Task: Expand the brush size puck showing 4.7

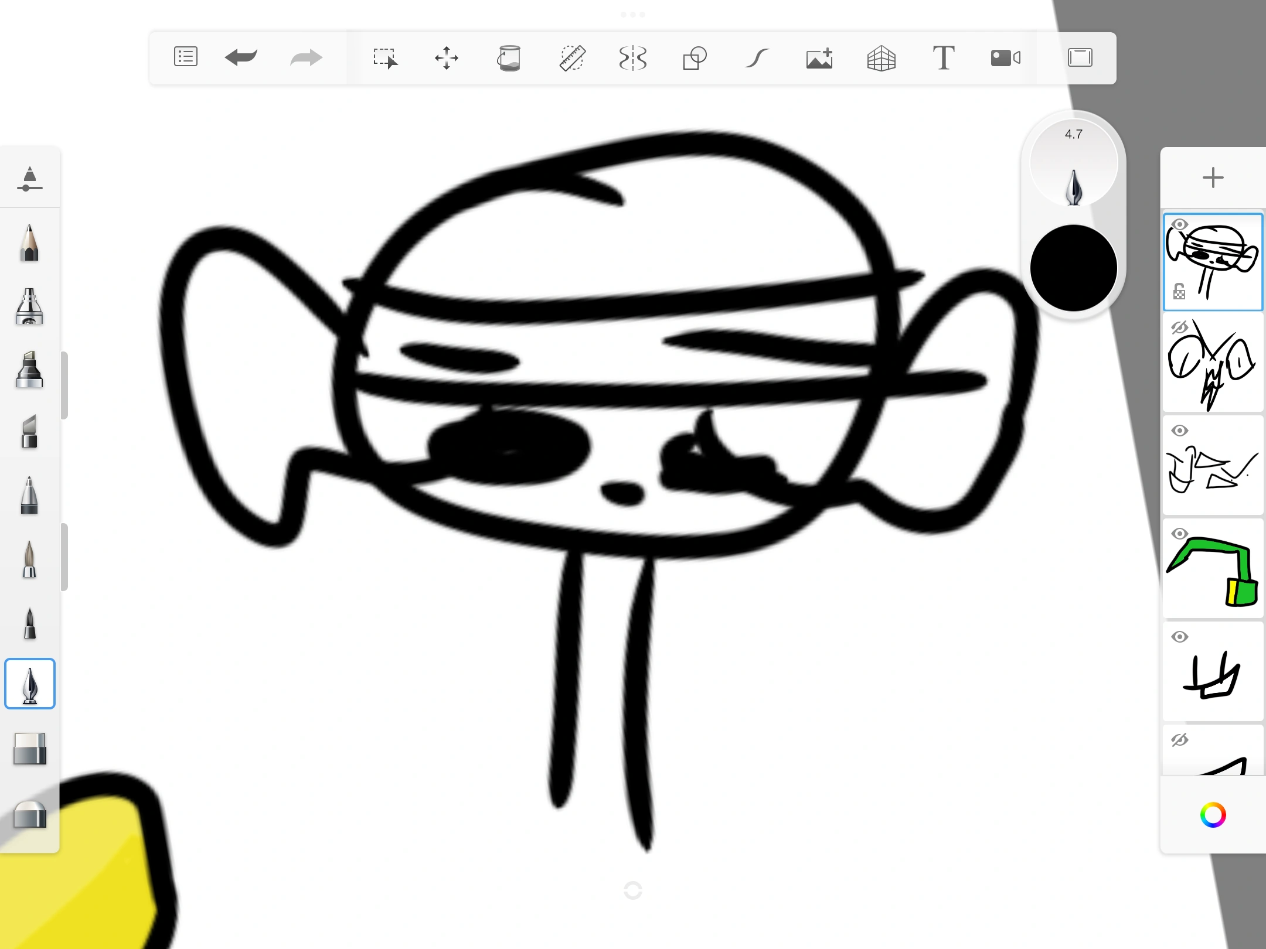Action: pos(1073,163)
